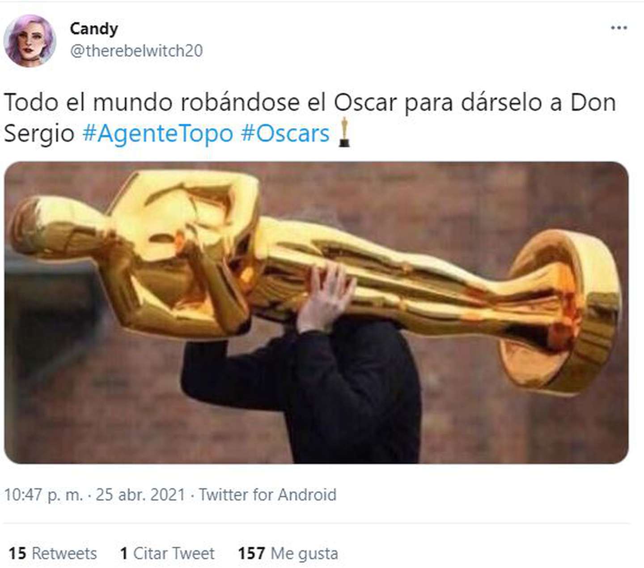
Task: Open the display name Candy
Action: pos(94,29)
